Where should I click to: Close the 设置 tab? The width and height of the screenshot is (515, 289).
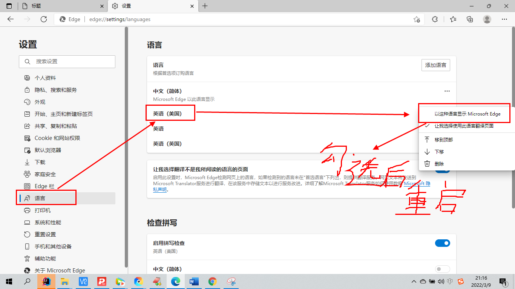[192, 6]
